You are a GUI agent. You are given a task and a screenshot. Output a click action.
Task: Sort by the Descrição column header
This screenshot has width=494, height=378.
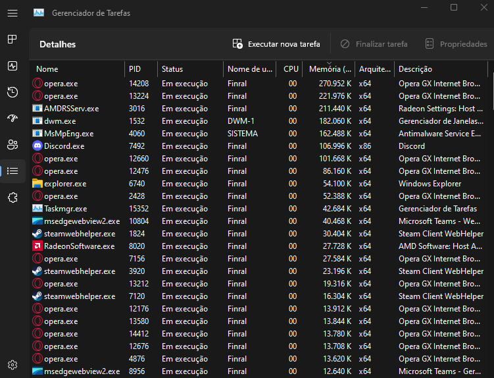(441, 68)
